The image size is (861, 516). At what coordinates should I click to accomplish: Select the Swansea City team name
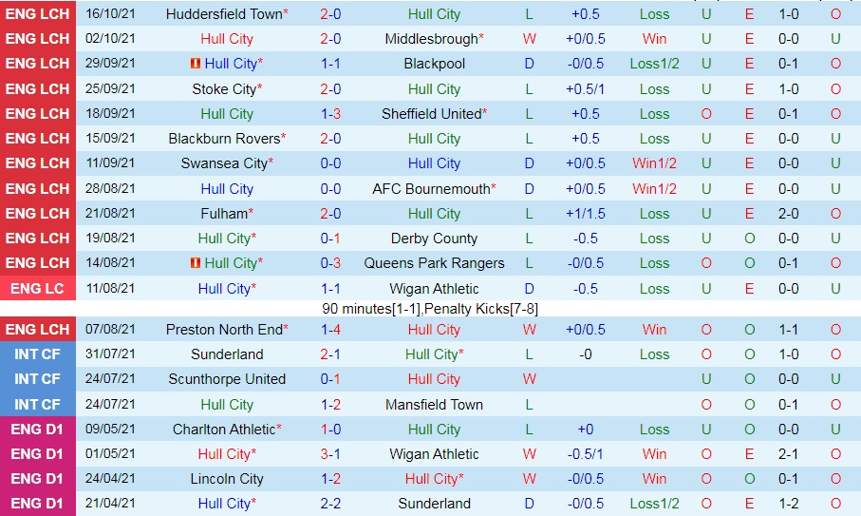tap(224, 163)
